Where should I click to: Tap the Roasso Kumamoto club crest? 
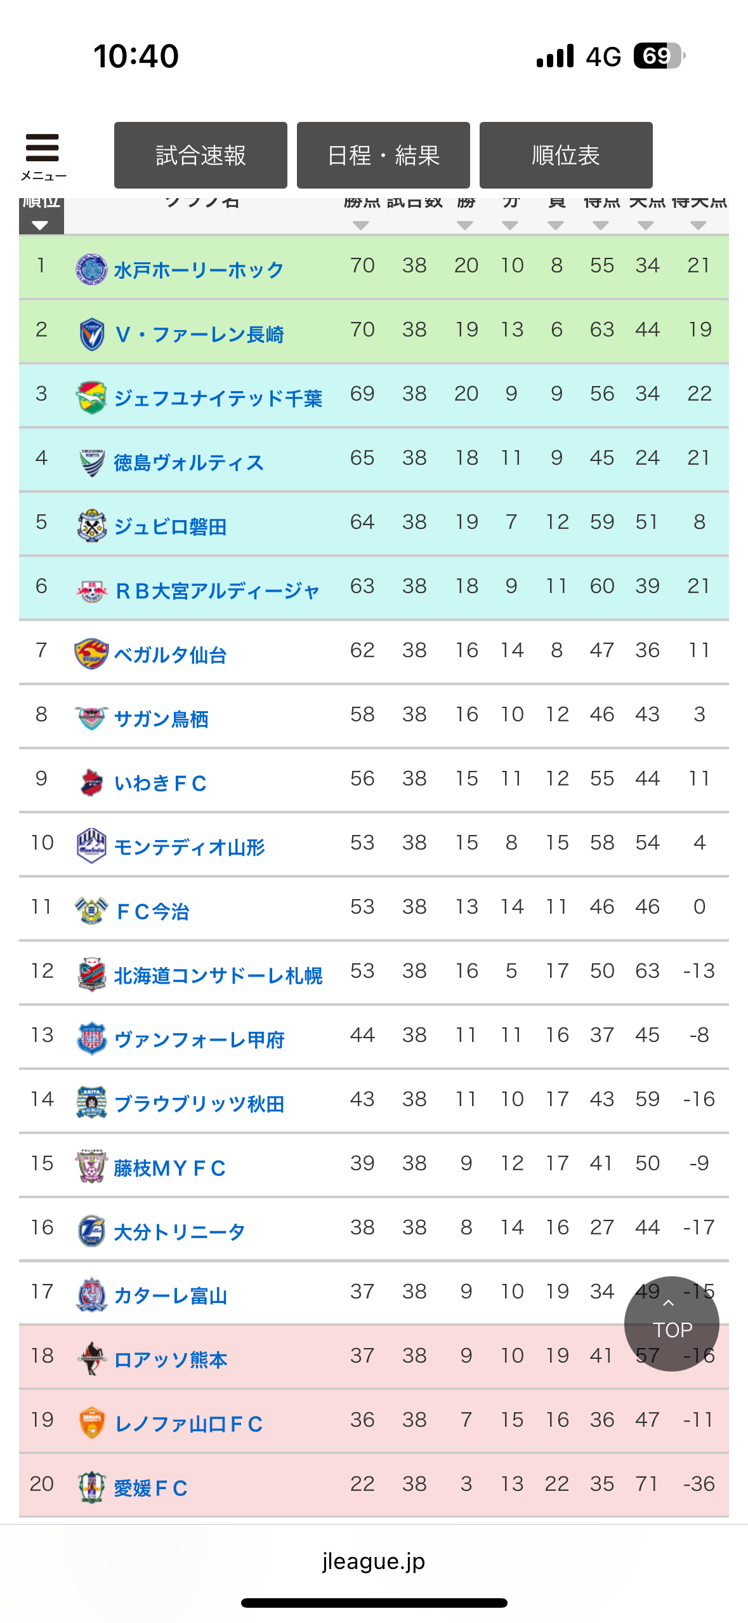pos(91,1359)
